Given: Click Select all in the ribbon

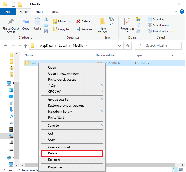Looking at the screenshot, I should (x=157, y=19).
